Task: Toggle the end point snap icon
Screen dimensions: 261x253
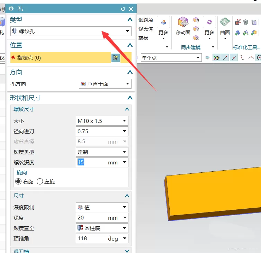Action: [225, 58]
